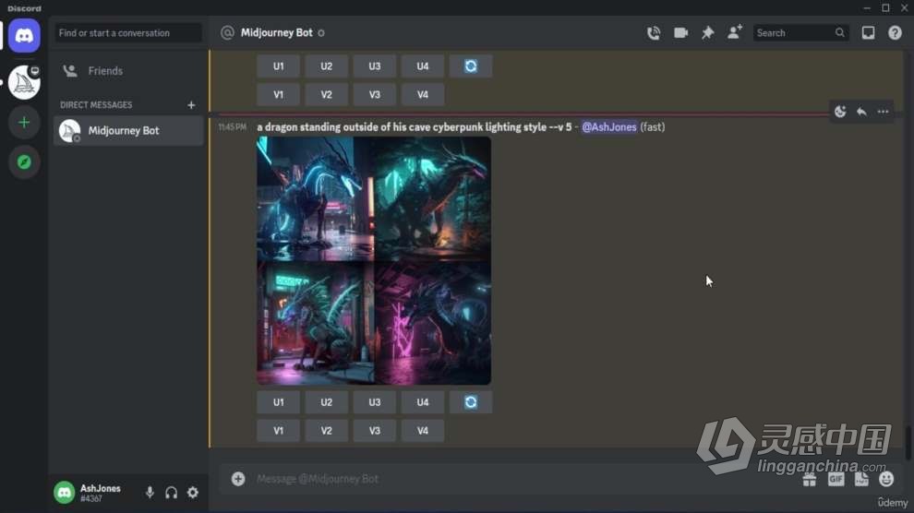Open the attachment plus button in message box

[238, 479]
